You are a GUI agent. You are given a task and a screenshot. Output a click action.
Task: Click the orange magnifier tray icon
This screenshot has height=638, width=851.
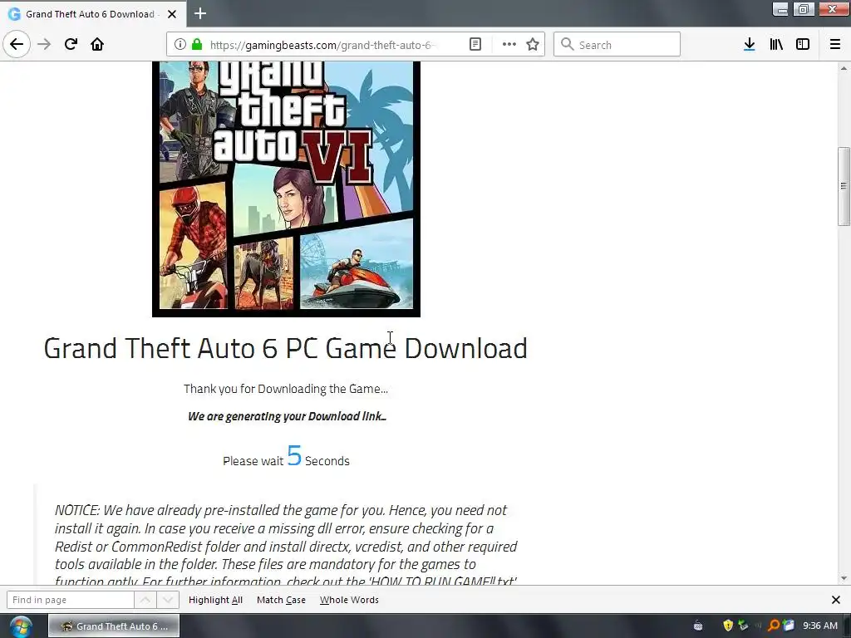[x=774, y=626]
